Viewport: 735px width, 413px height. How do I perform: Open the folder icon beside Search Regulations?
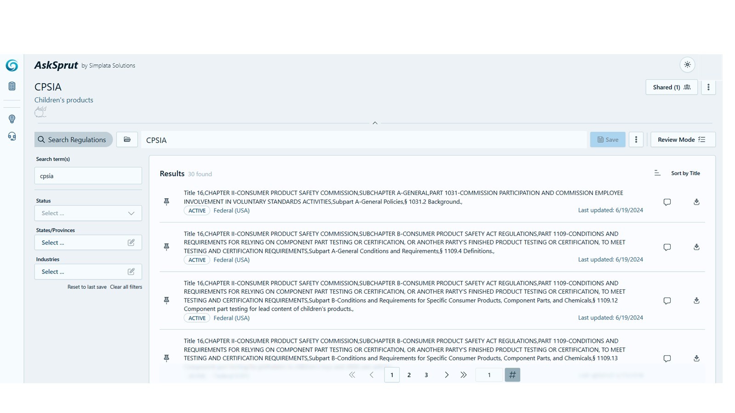[127, 140]
